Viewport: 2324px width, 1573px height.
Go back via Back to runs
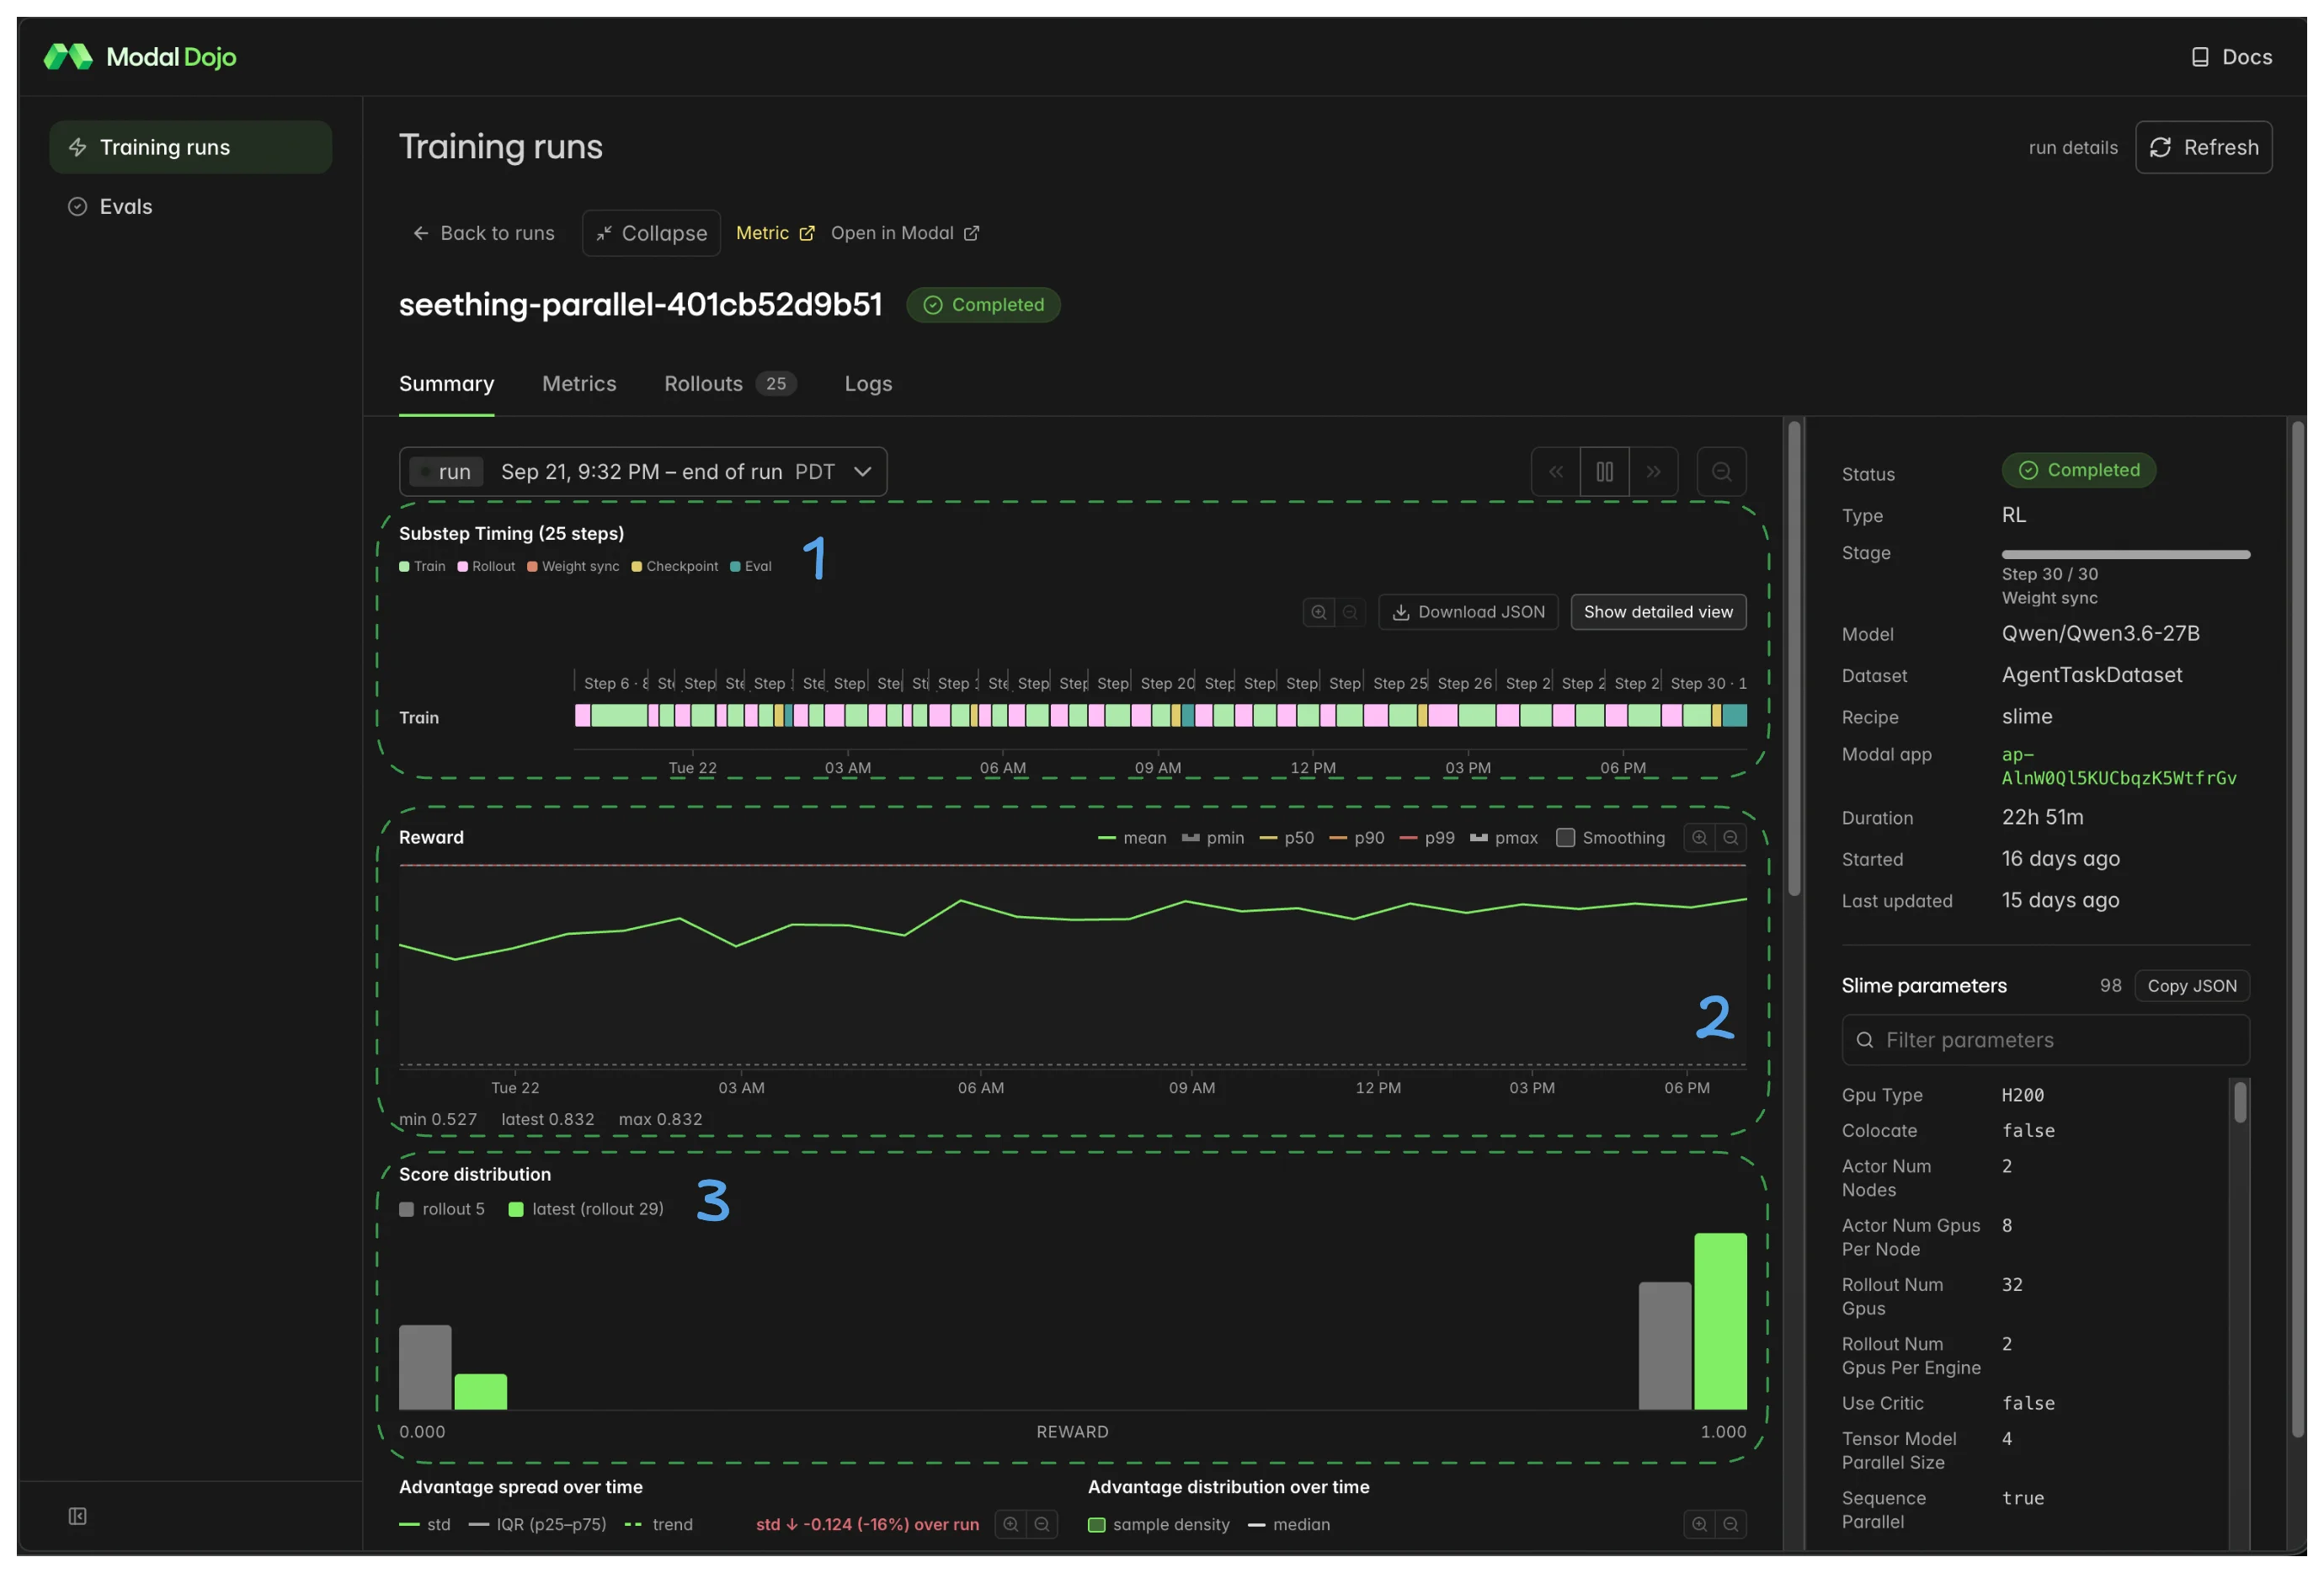tap(483, 233)
